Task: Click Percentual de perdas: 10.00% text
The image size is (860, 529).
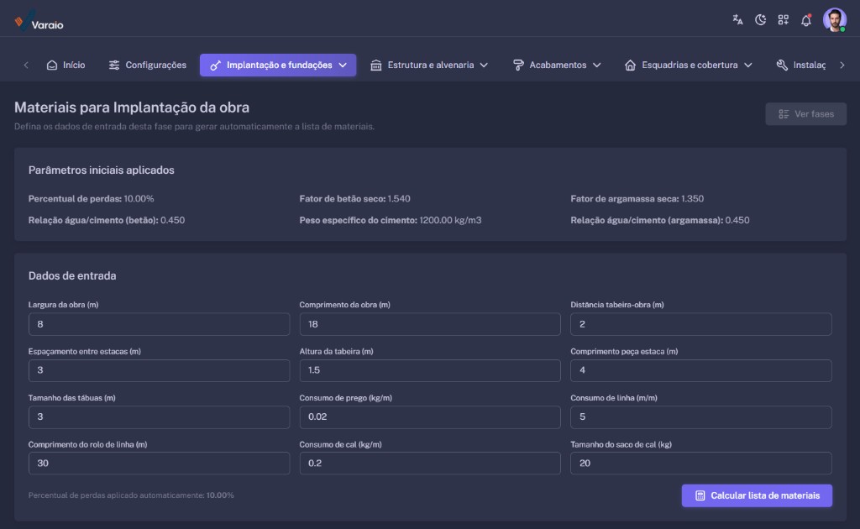Action: (x=91, y=199)
